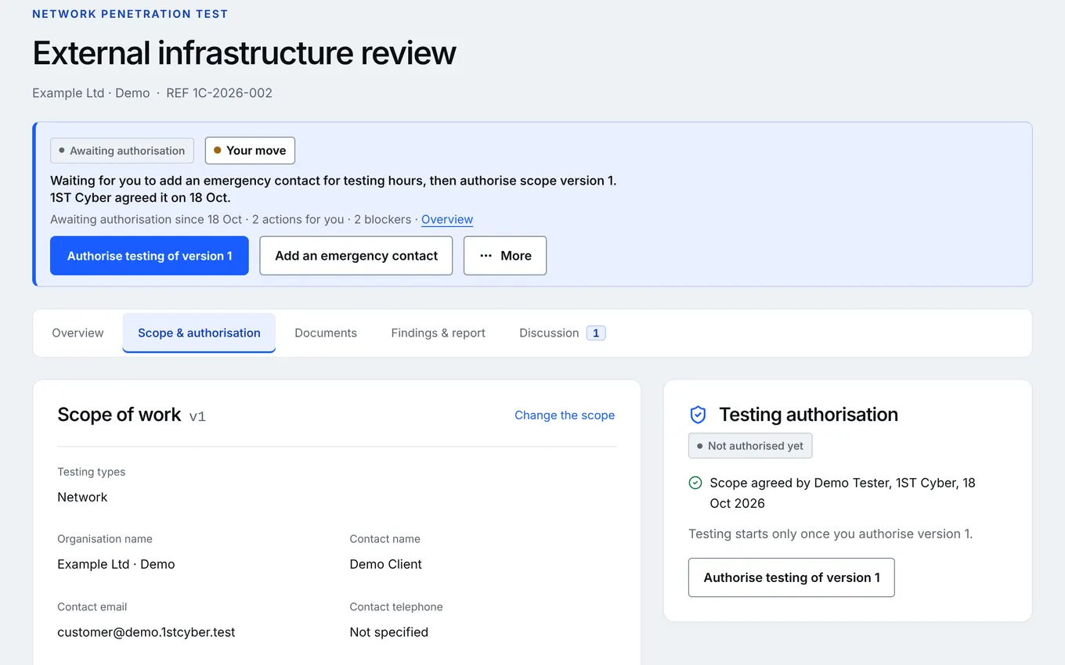This screenshot has width=1065, height=665.
Task: Select the Scope & authorisation tab
Action: (199, 333)
